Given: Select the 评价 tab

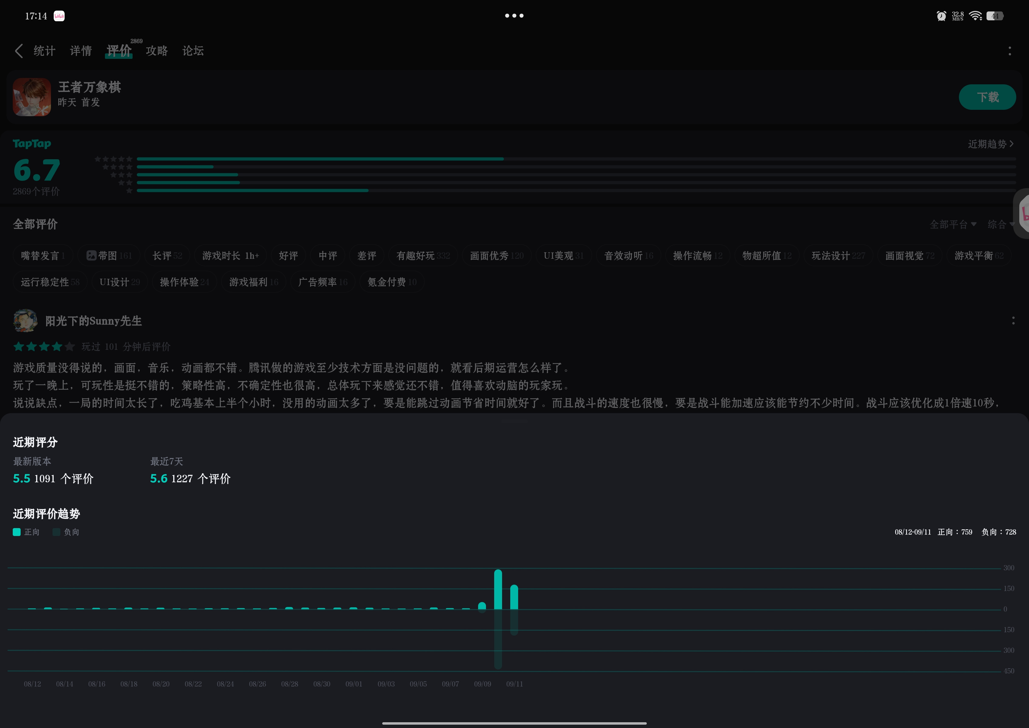Looking at the screenshot, I should pos(119,51).
